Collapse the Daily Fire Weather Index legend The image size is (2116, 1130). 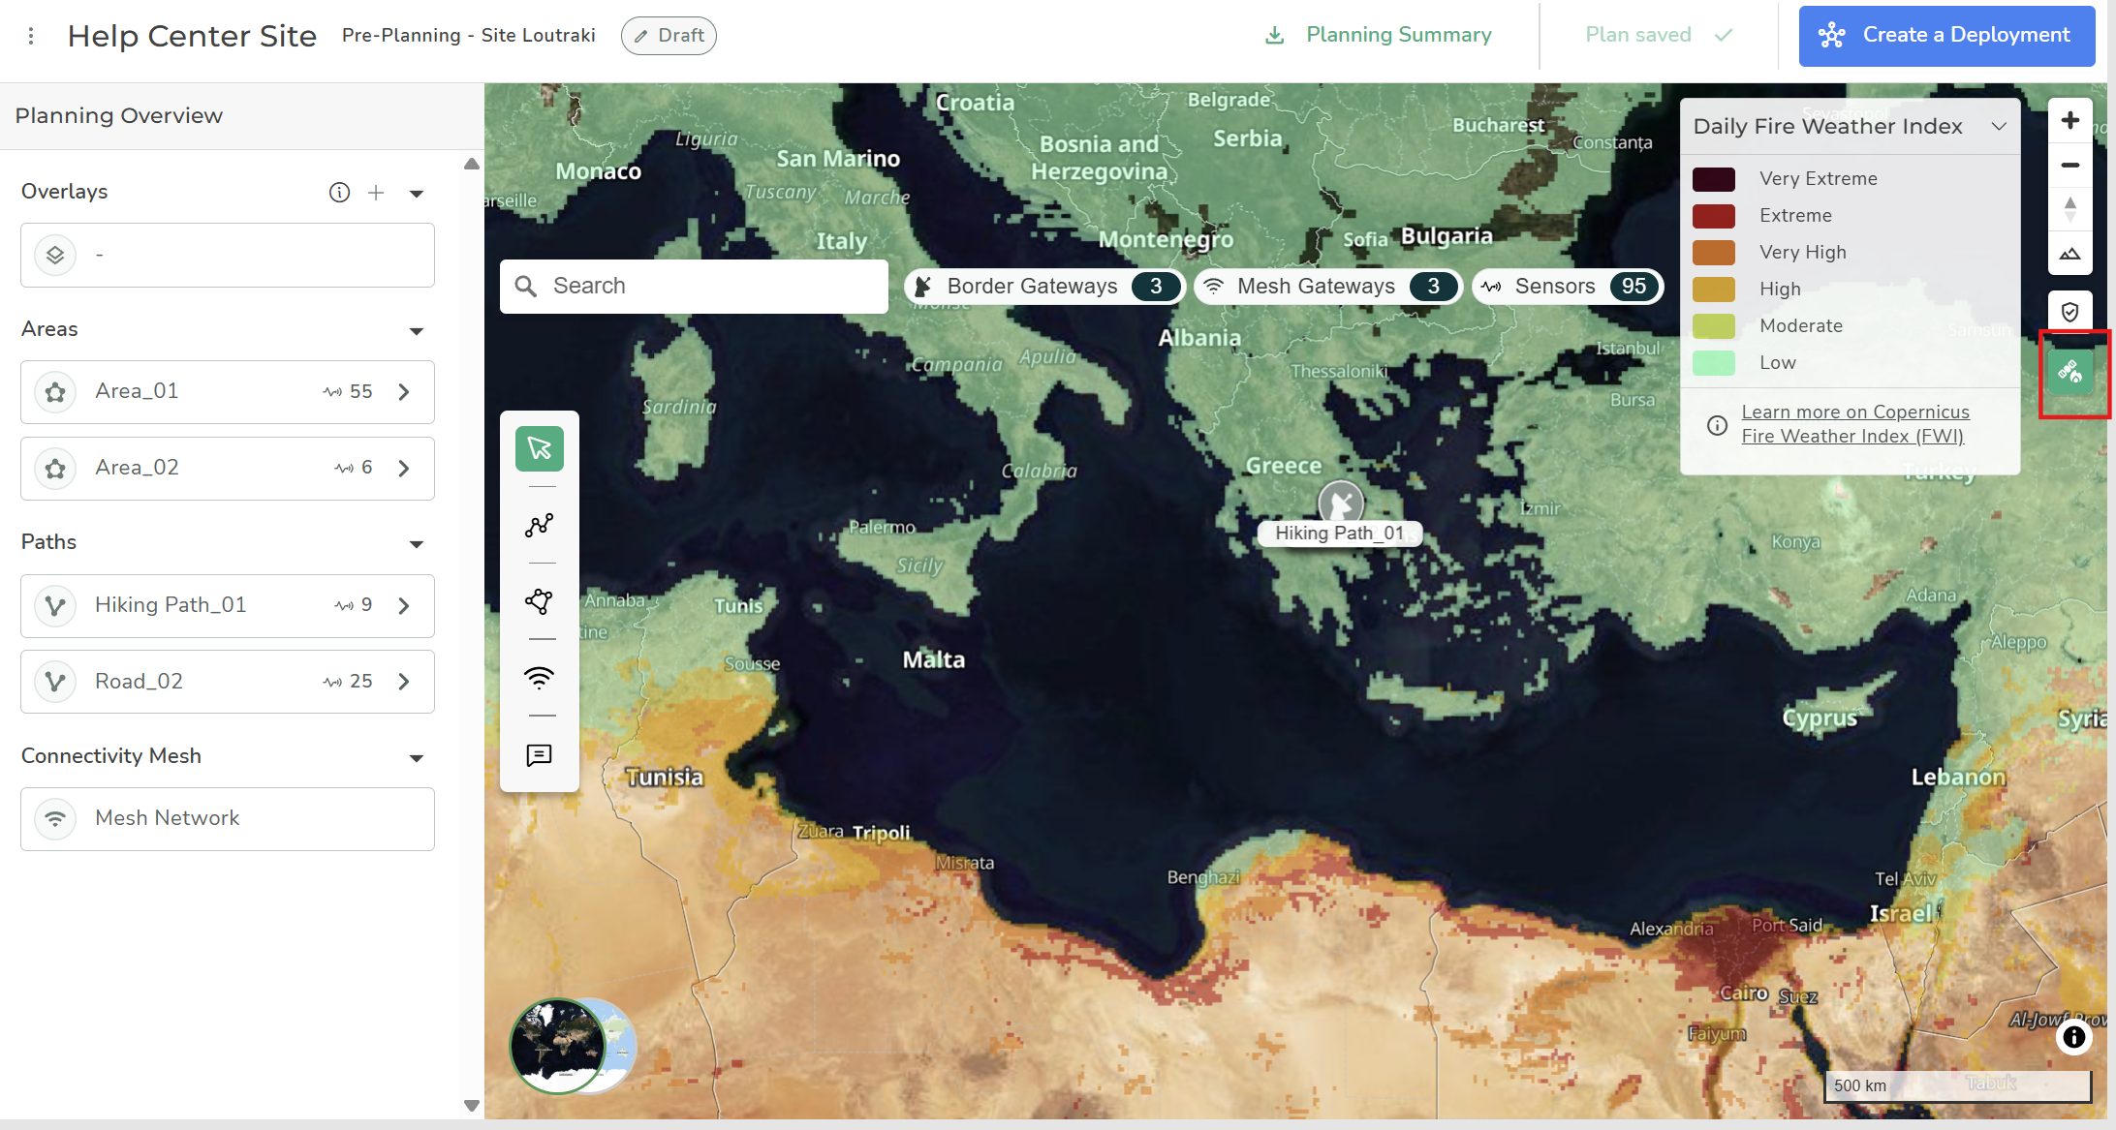pos(1999,127)
